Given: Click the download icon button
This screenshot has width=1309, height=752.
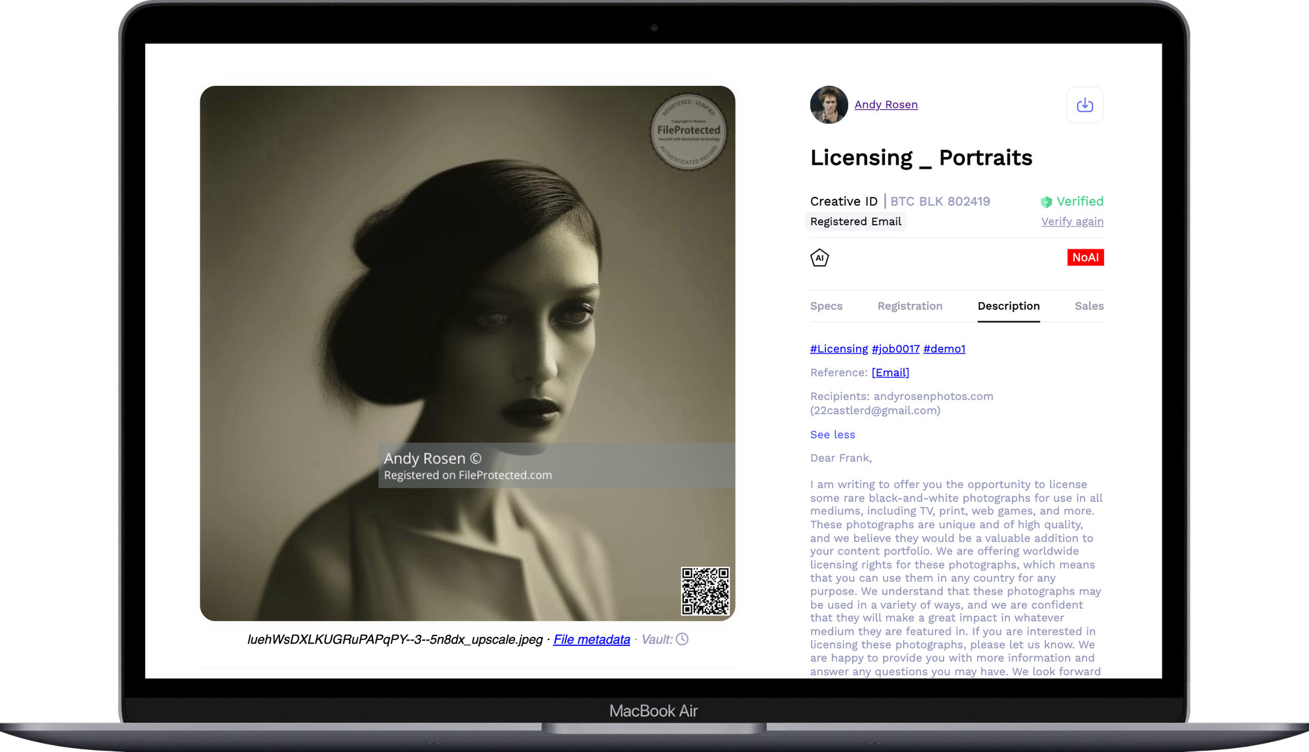Looking at the screenshot, I should tap(1085, 105).
